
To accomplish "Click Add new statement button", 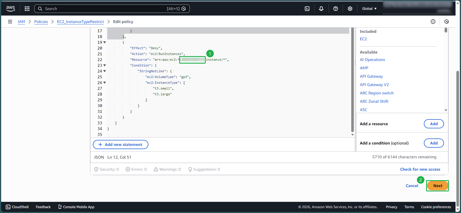I will click(120, 144).
